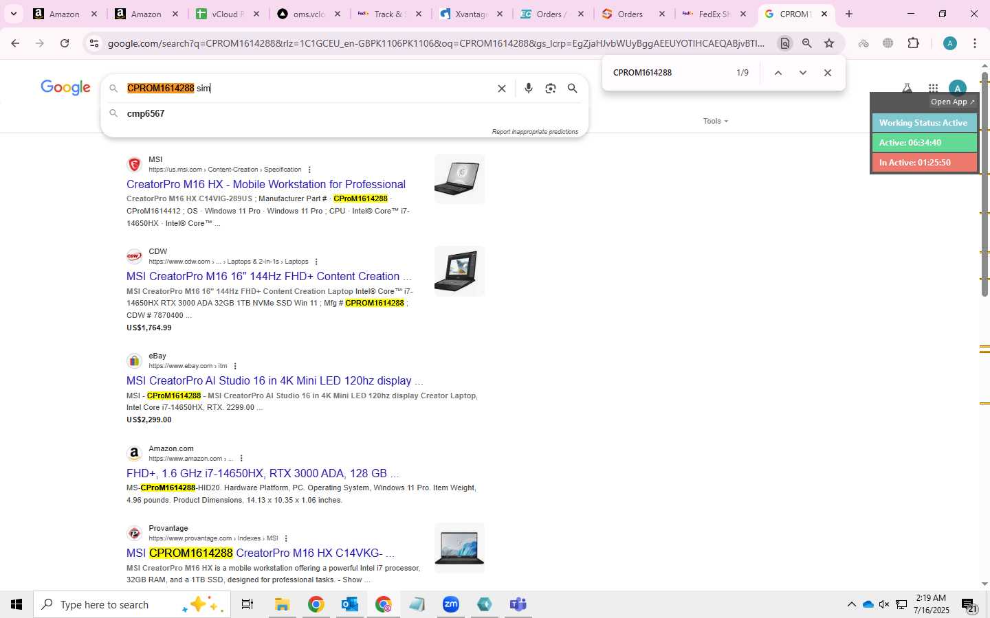Submit search with the magnifier button

tap(572, 89)
